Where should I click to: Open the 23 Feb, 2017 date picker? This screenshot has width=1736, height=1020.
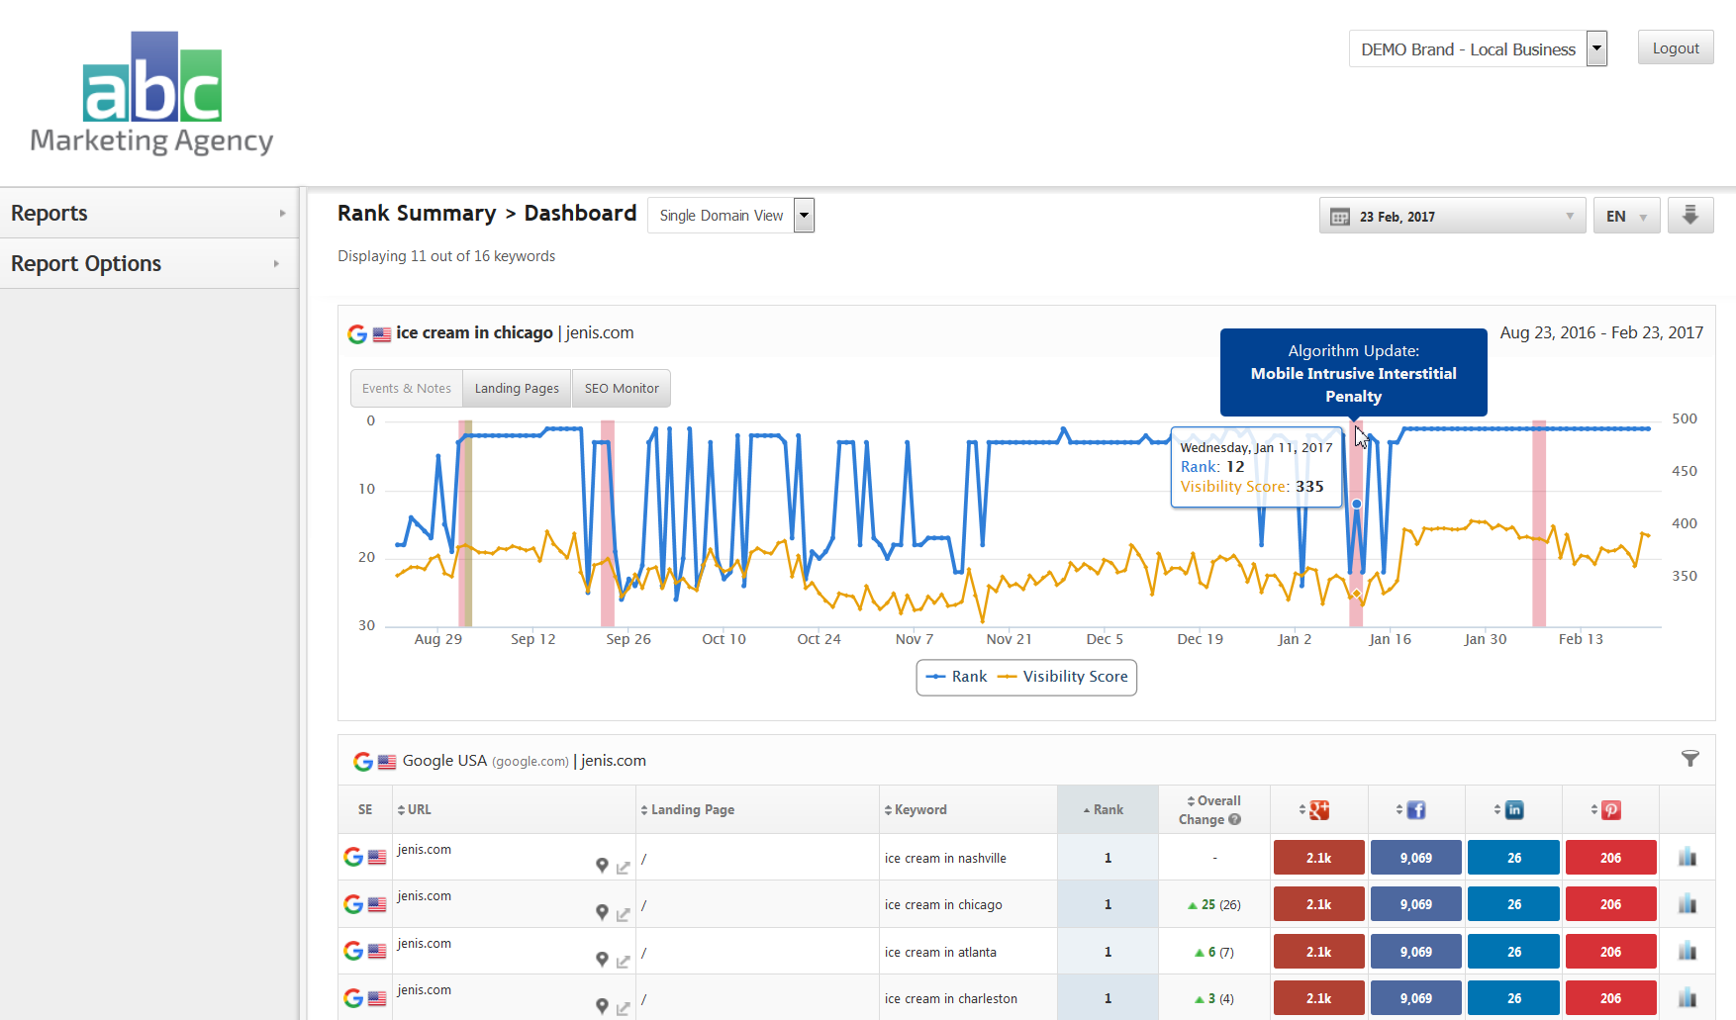pos(1451,217)
